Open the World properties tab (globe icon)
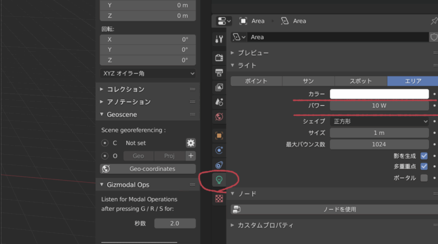 pyautogui.click(x=219, y=116)
